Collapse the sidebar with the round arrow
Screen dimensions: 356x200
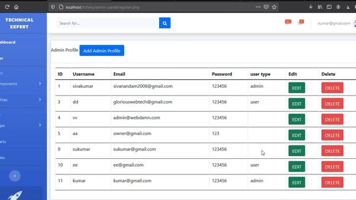(x=15, y=176)
